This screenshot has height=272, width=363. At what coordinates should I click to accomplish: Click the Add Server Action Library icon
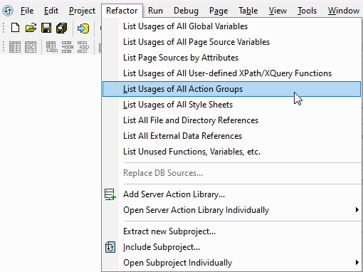[x=110, y=194]
